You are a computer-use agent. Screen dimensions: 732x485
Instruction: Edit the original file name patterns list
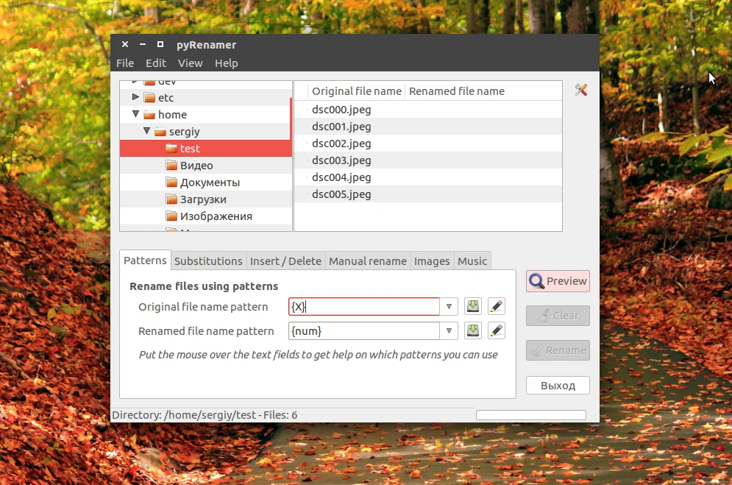(497, 306)
